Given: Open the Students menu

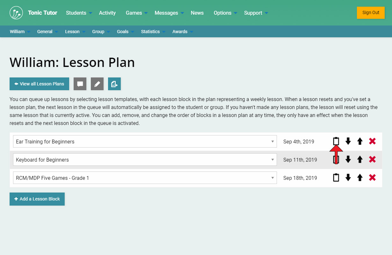Looking at the screenshot, I should point(78,13).
